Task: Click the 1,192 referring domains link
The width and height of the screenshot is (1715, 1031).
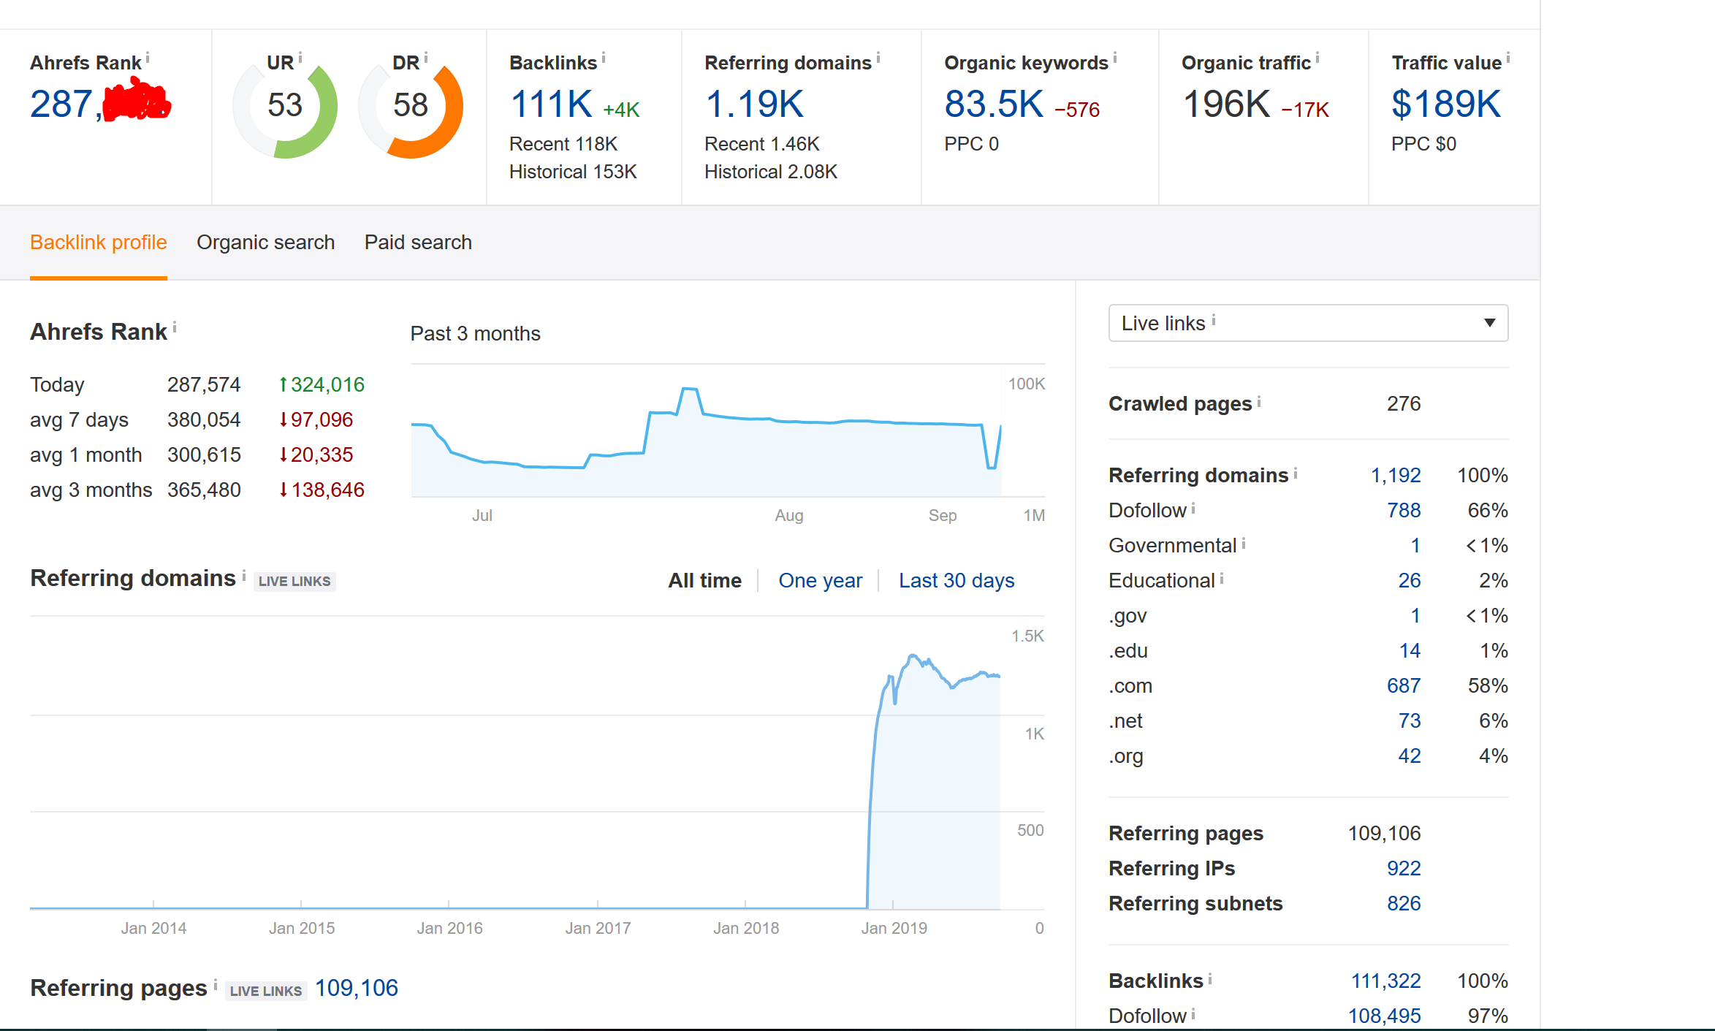Action: click(x=1396, y=476)
